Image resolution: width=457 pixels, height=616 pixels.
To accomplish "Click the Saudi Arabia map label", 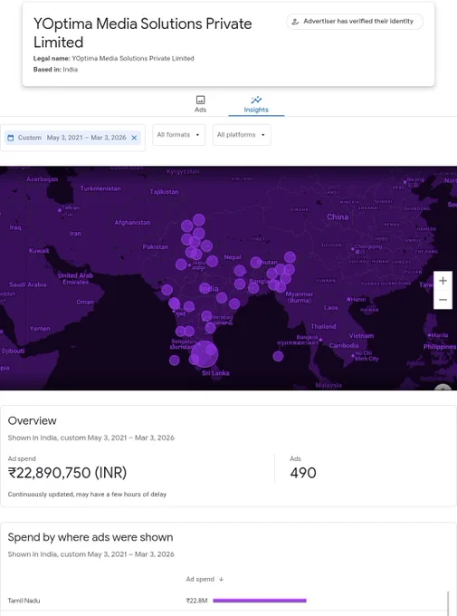I will (x=27, y=284).
